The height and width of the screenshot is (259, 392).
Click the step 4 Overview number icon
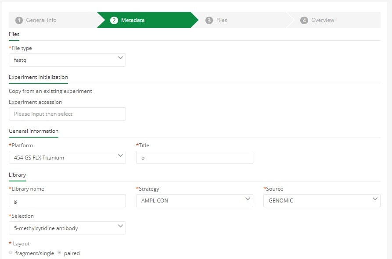tap(304, 20)
